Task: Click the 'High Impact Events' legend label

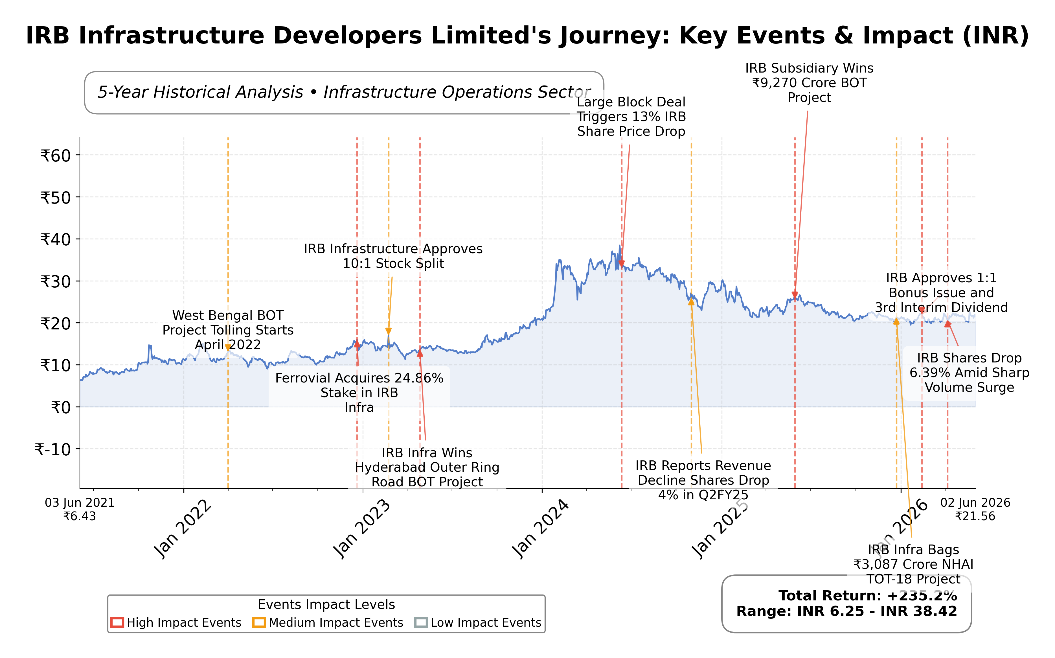Action: pos(184,623)
